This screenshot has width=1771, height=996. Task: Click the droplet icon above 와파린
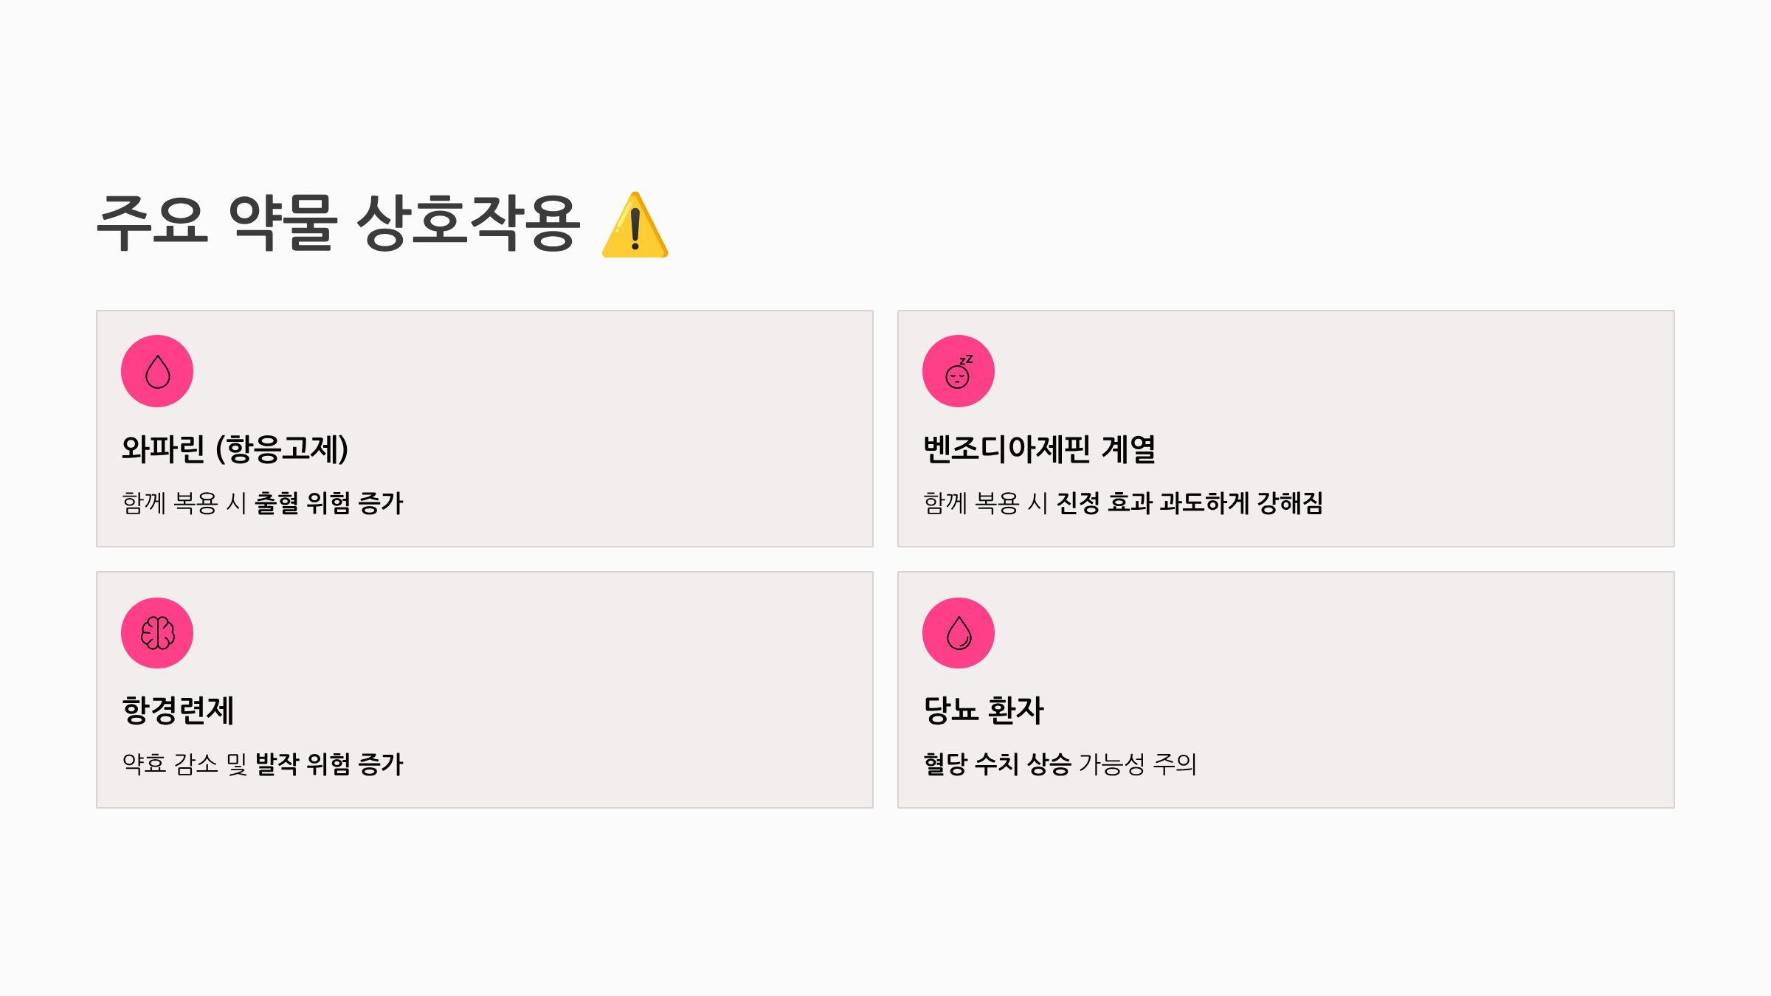point(157,371)
